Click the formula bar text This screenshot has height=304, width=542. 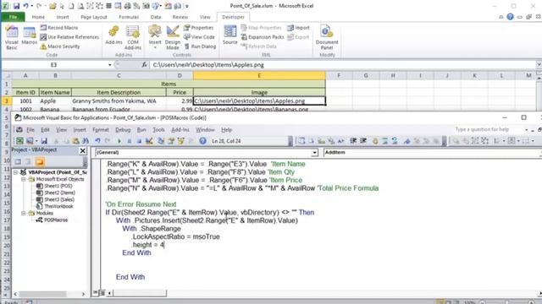(208, 65)
